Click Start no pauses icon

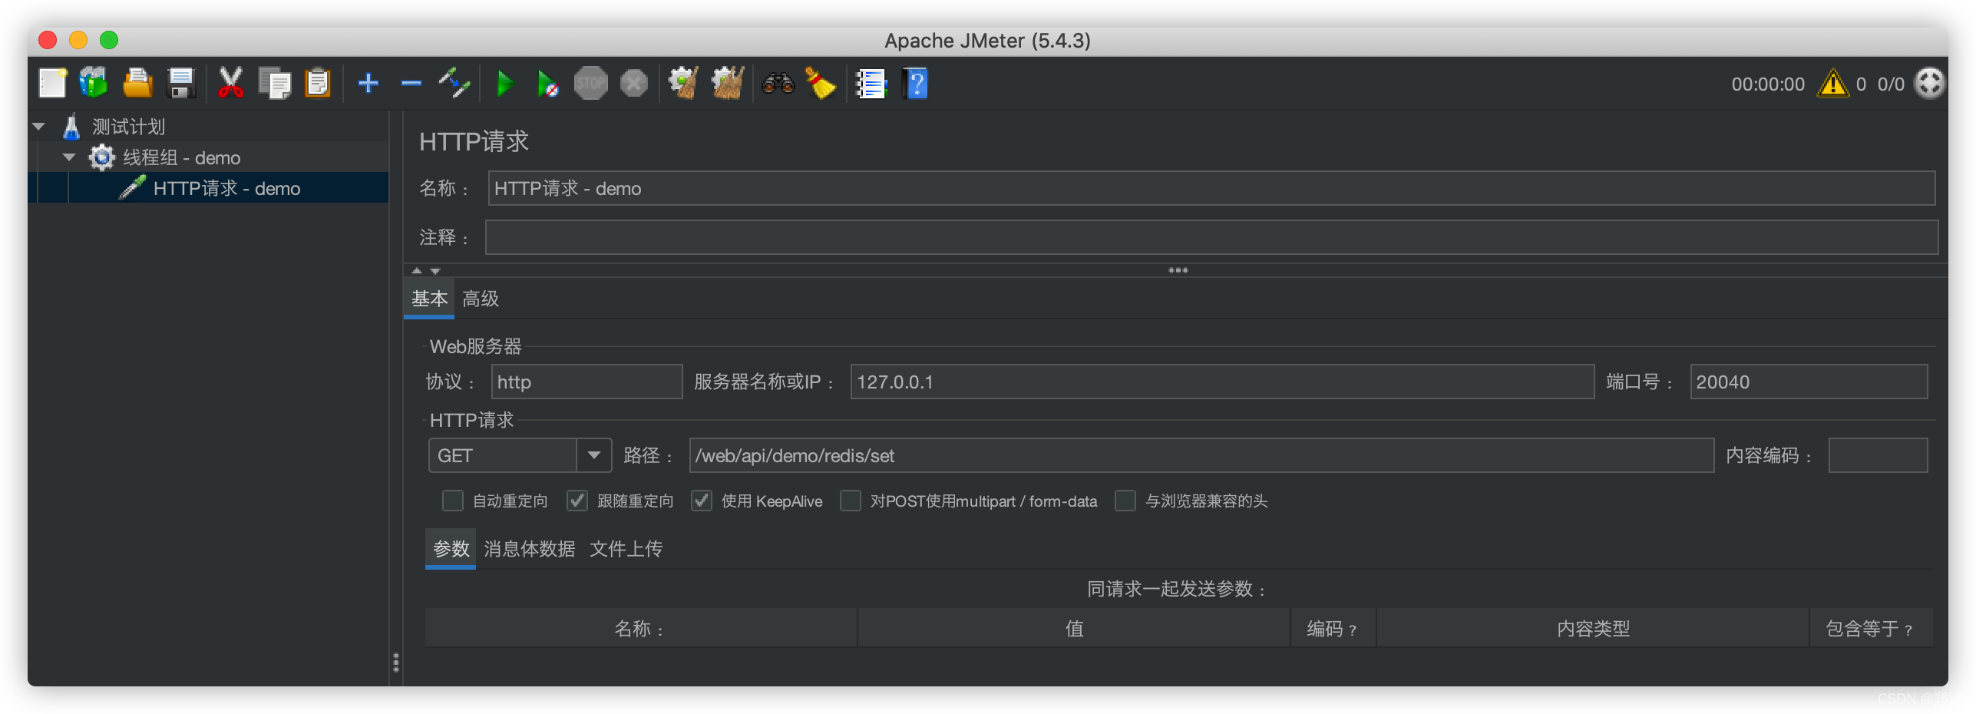tap(547, 83)
